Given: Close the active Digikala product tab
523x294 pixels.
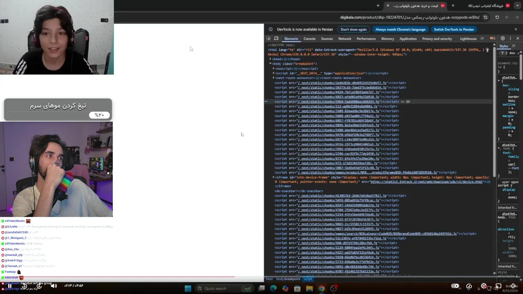Looking at the screenshot, I should [x=388, y=6].
